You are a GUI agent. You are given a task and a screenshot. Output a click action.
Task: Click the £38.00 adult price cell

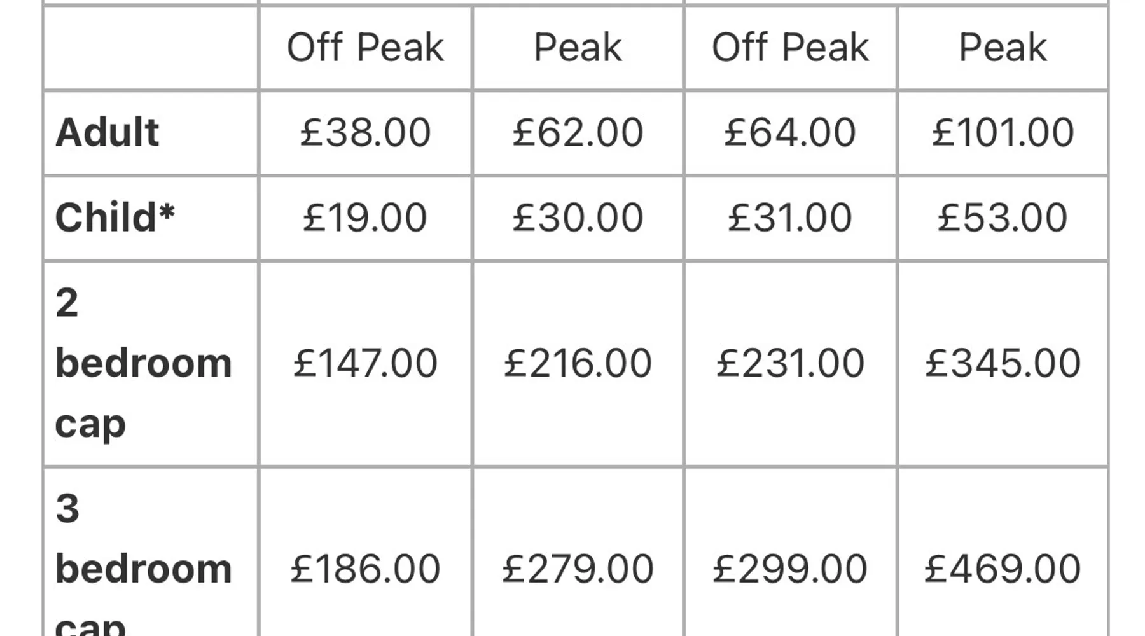point(365,132)
